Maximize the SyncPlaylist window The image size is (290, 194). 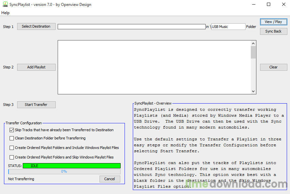pos(269,5)
